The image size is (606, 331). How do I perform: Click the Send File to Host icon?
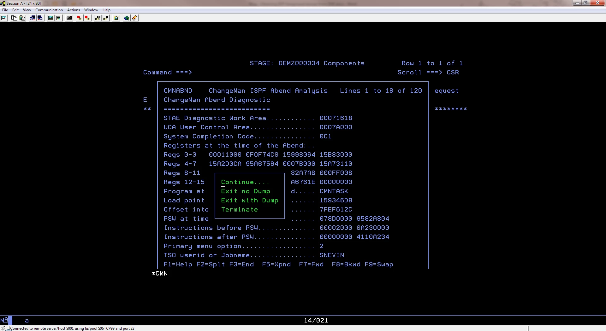(x=32, y=18)
